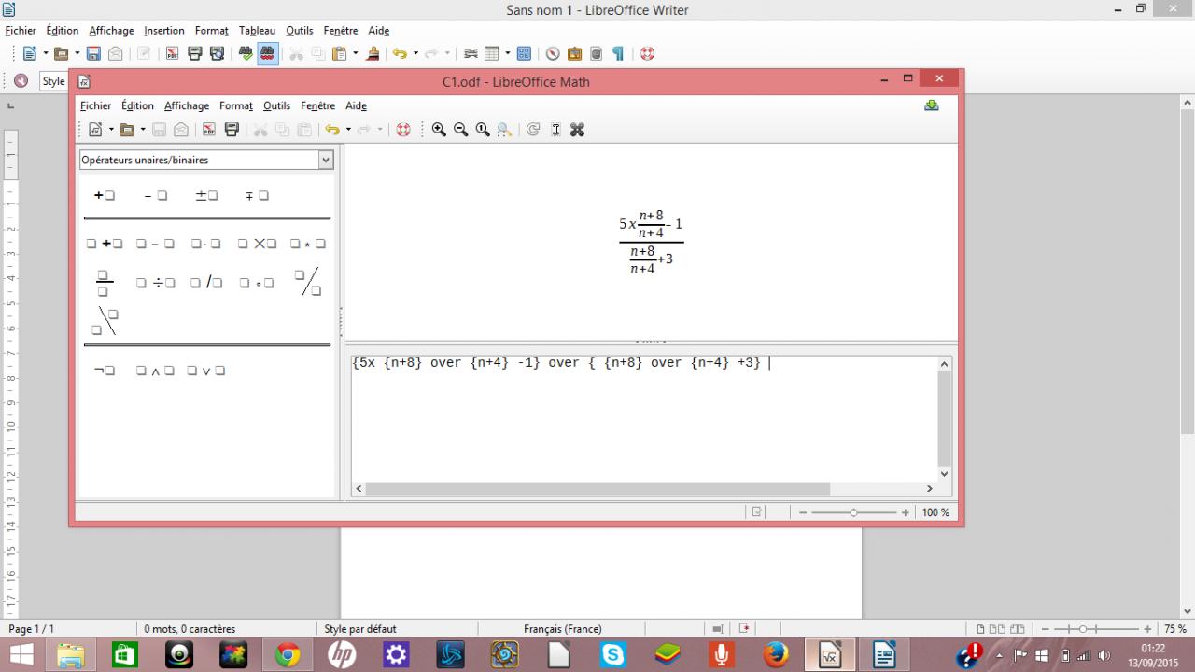Insert the binary addition operator
1195x672 pixels.
click(x=105, y=244)
